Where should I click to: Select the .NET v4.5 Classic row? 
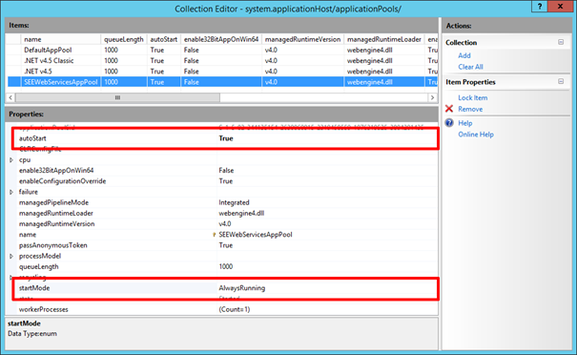tap(222, 61)
